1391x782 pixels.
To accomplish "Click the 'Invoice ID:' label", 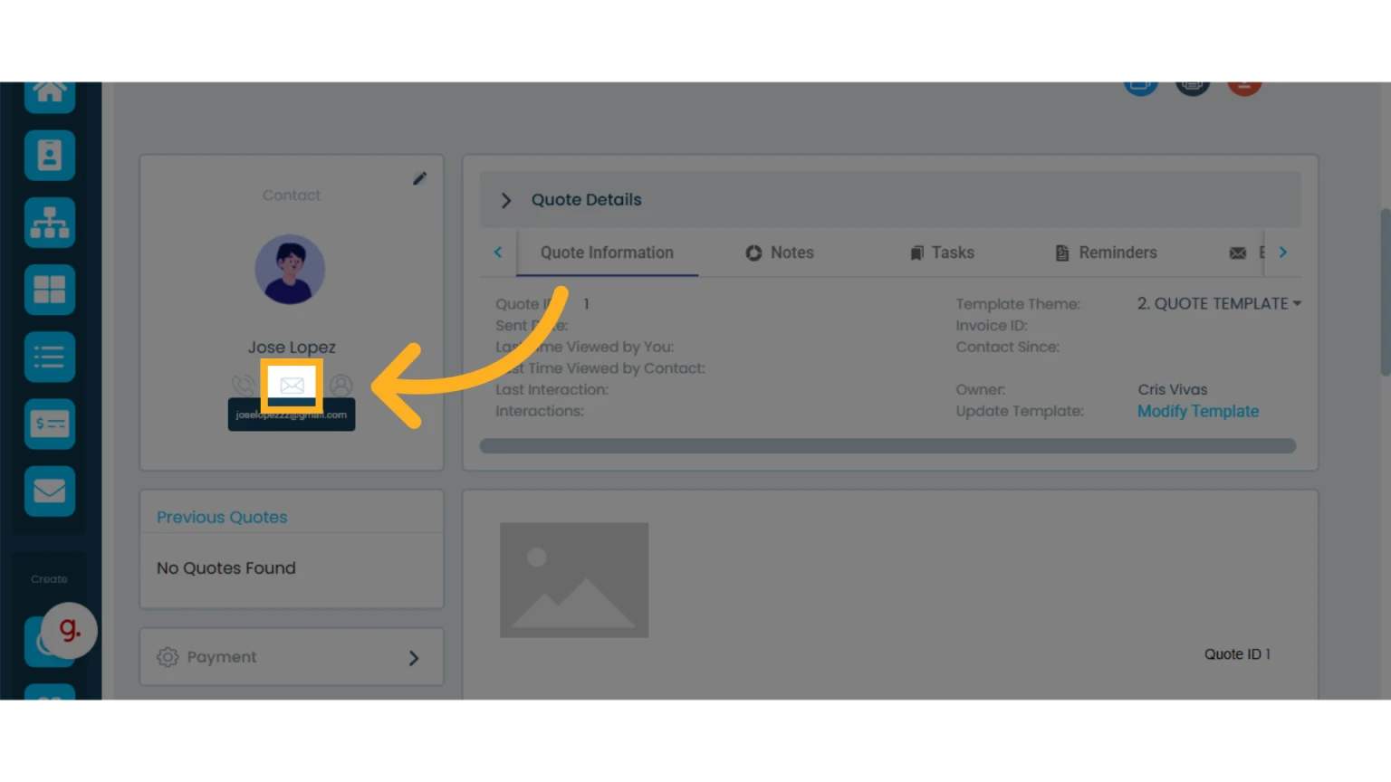I will tap(991, 326).
